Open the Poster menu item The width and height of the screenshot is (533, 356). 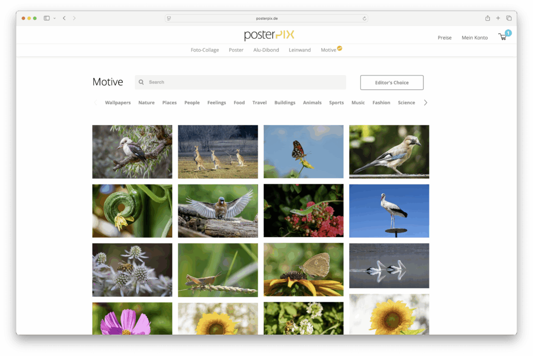[236, 50]
